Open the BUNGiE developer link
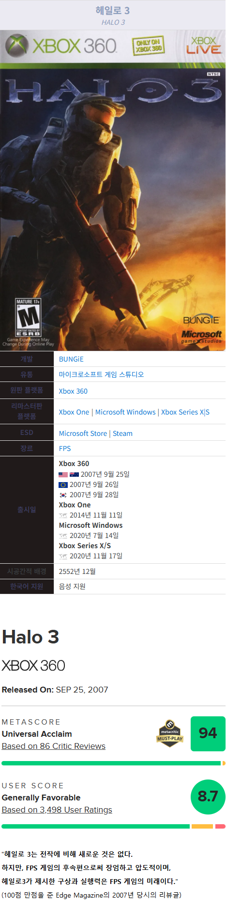 71,359
